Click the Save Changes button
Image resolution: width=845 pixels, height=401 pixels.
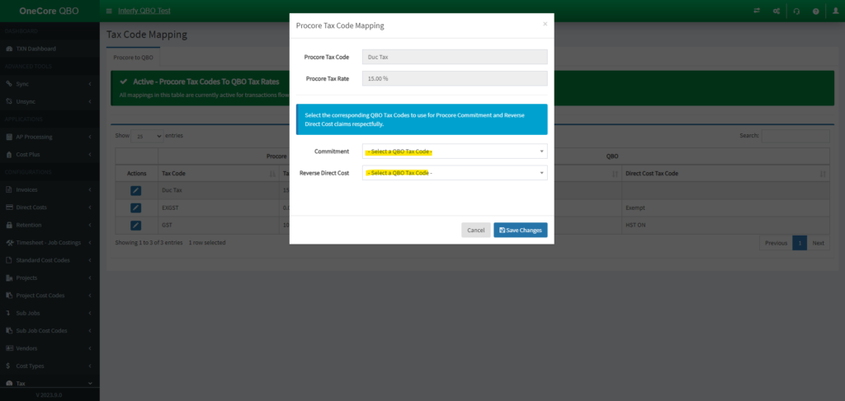[520, 230]
